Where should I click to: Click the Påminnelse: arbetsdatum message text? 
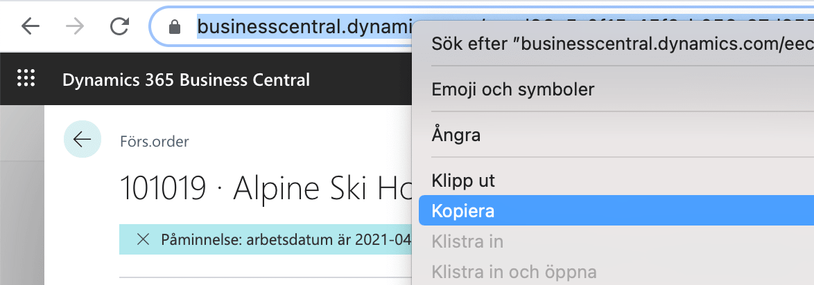(x=286, y=239)
